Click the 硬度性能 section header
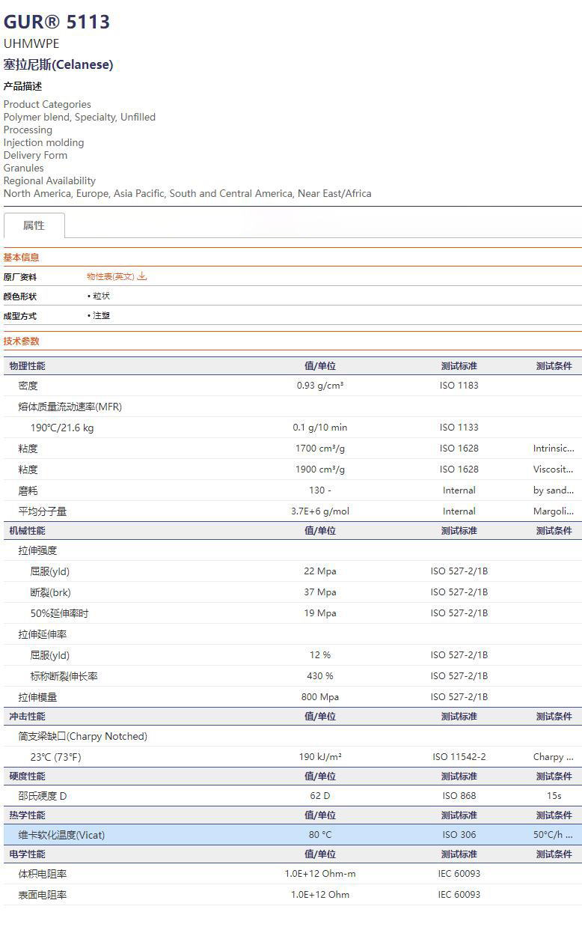Image resolution: width=582 pixels, height=927 pixels. click(x=28, y=776)
